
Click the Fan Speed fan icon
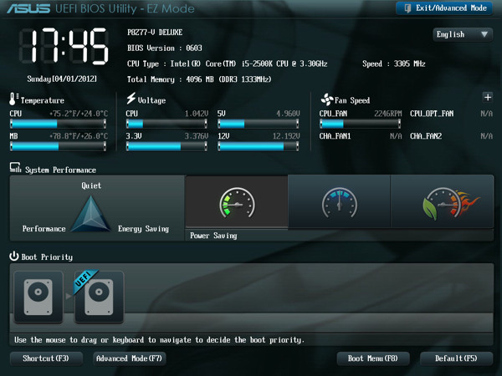327,99
